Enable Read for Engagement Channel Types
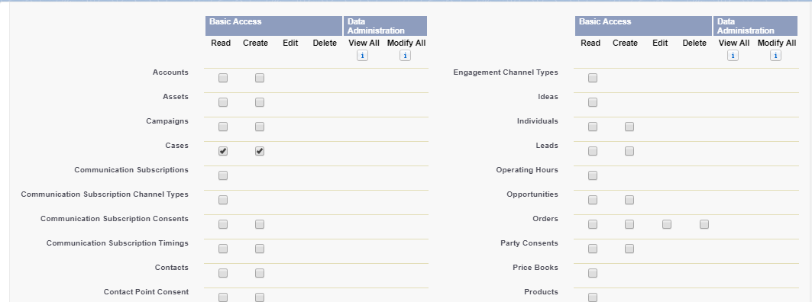Image resolution: width=812 pixels, height=302 pixels. pos(593,78)
